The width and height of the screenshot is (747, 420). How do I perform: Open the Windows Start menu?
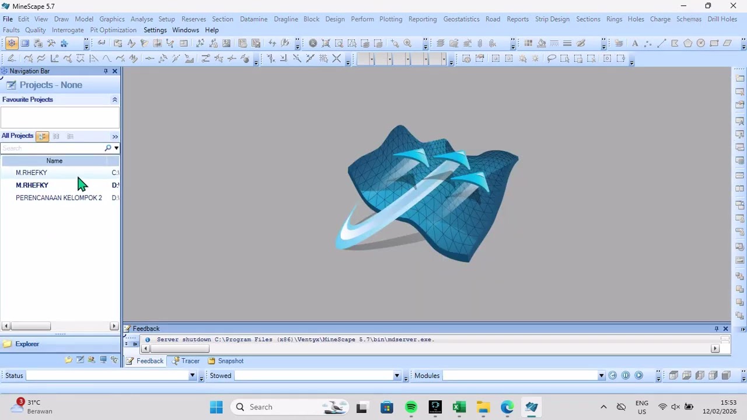click(216, 407)
